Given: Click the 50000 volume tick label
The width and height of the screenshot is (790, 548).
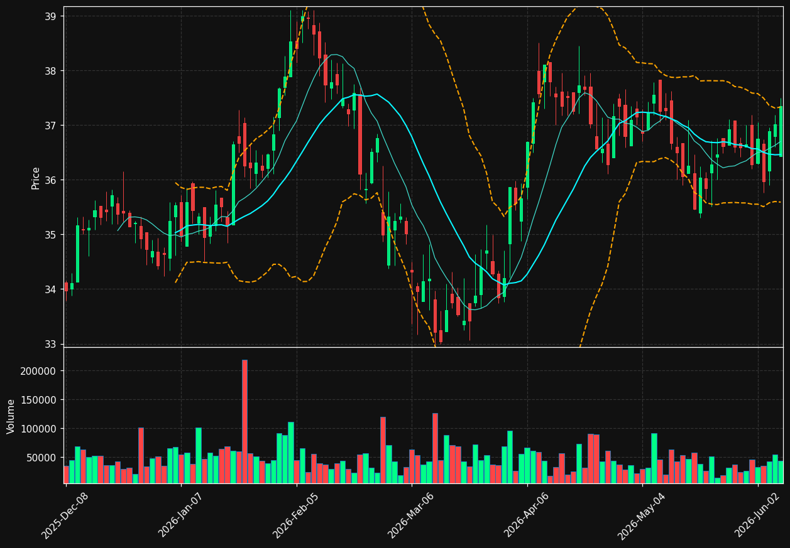Looking at the screenshot, I should (42, 458).
